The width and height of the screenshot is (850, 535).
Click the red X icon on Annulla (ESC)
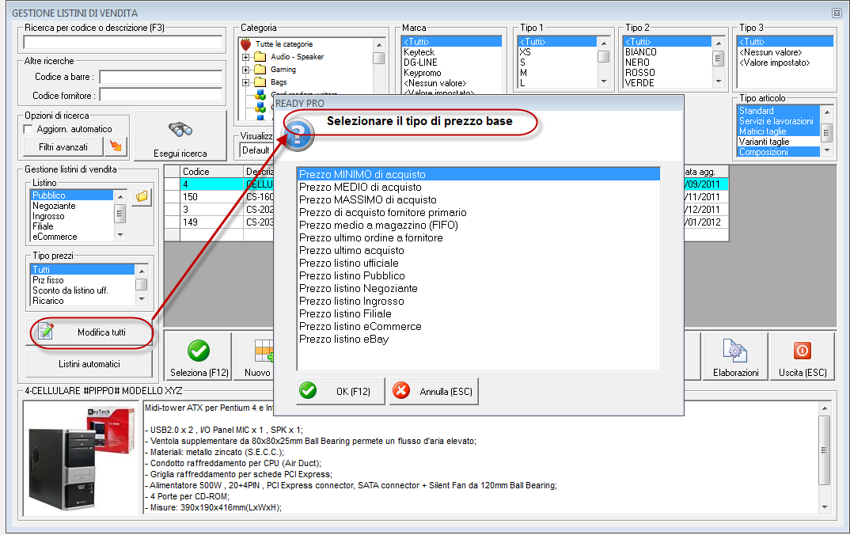tap(401, 390)
